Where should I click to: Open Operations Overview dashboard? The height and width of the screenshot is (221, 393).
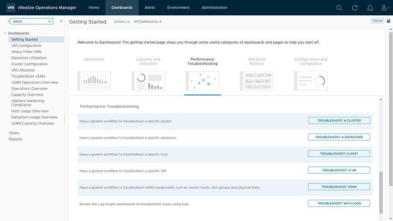click(x=29, y=89)
